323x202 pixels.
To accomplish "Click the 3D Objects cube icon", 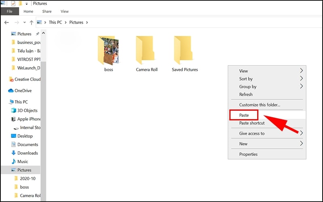I will [x=14, y=110].
